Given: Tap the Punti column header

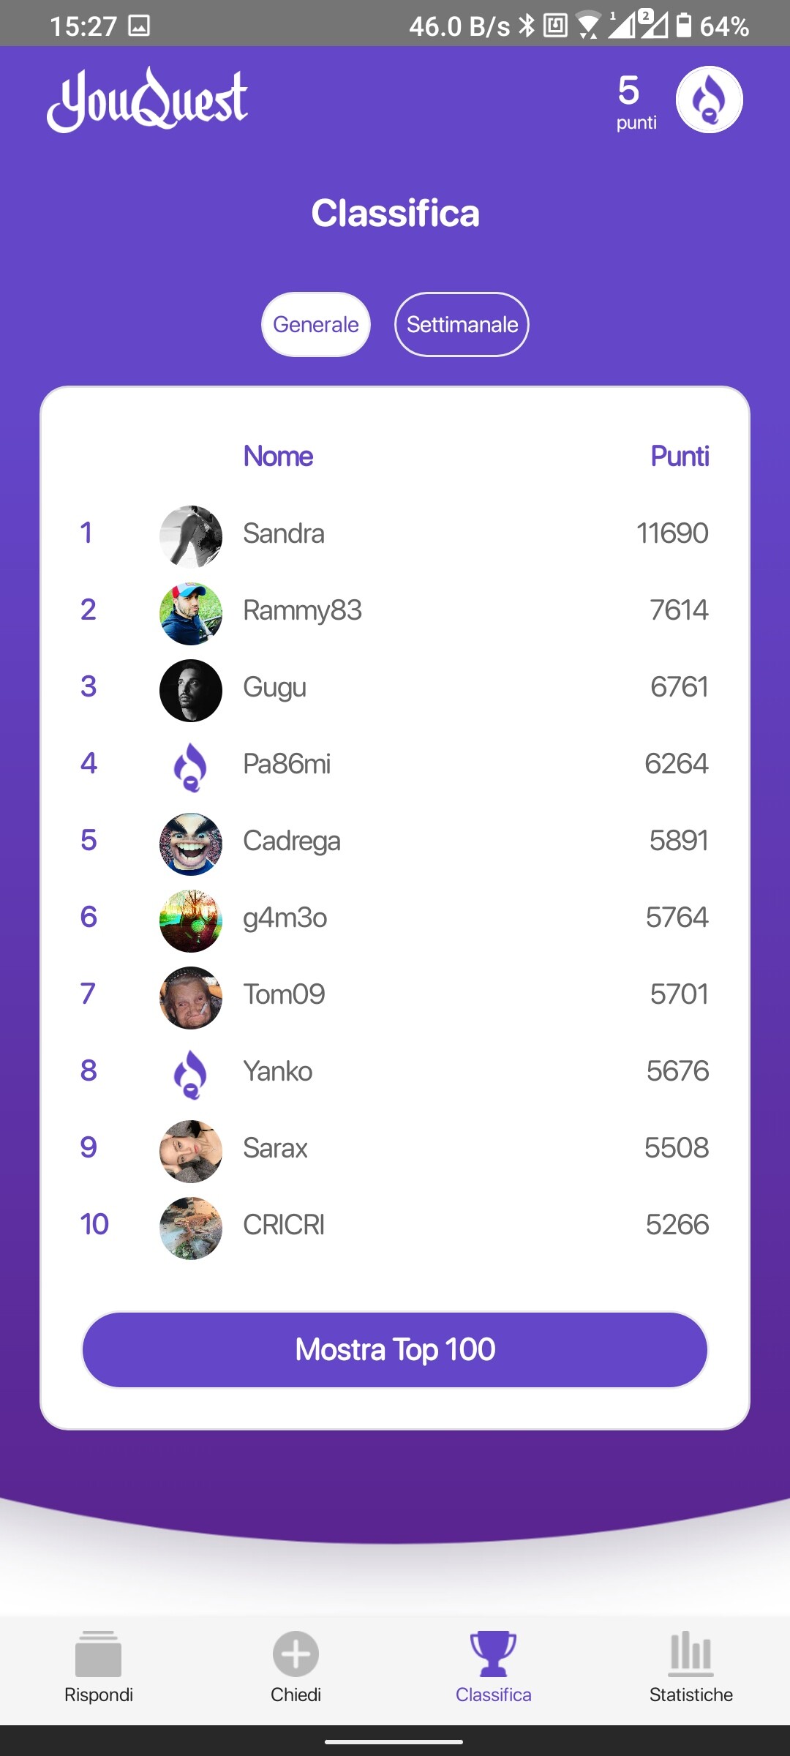Looking at the screenshot, I should [x=680, y=456].
